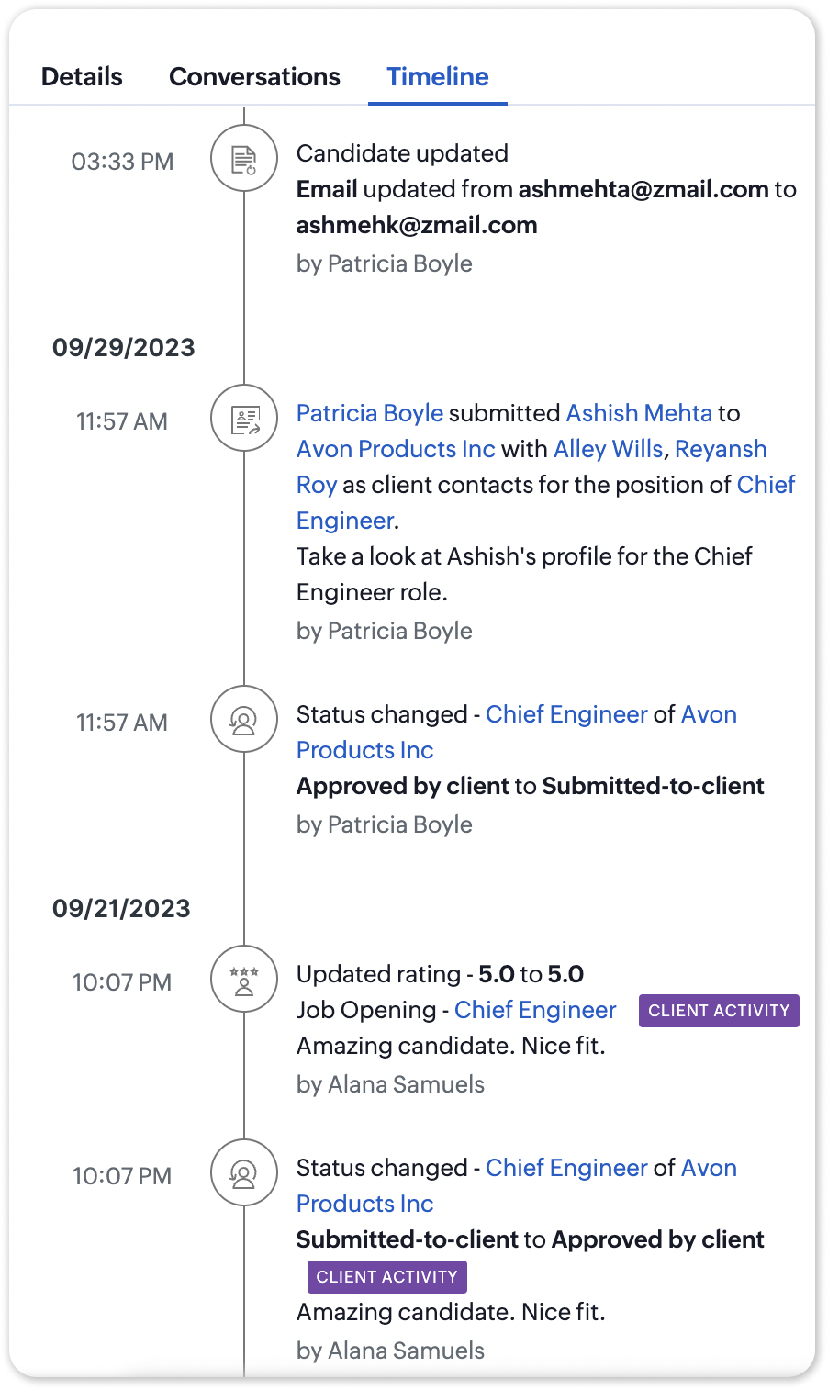Open Chief Engineer link in rating entry
The image size is (828, 1390).
click(x=535, y=1010)
